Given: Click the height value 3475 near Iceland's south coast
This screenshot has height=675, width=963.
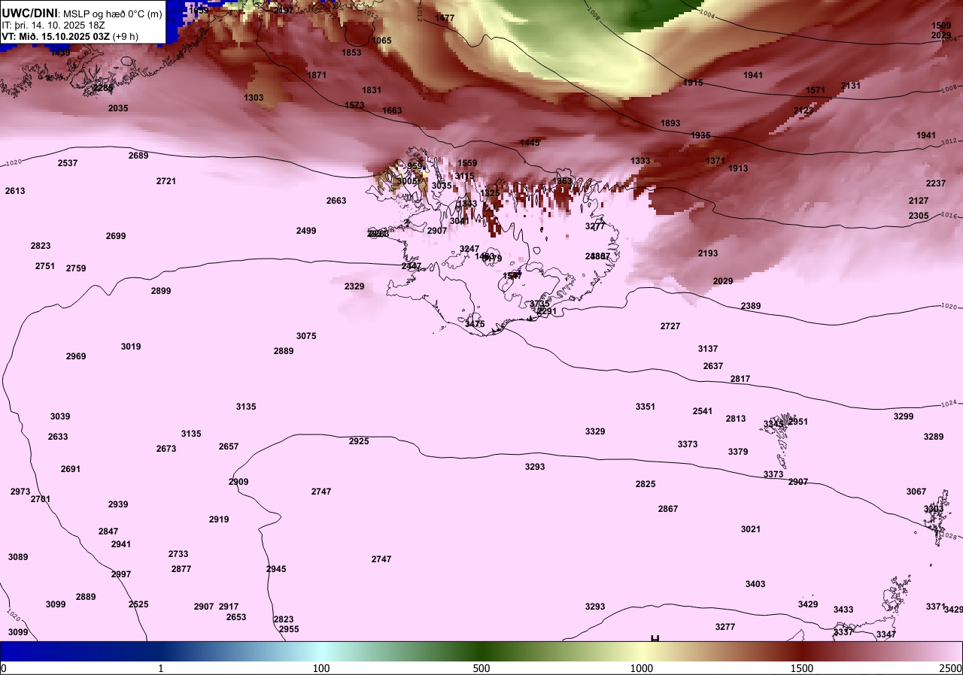Looking at the screenshot, I should pos(475,324).
